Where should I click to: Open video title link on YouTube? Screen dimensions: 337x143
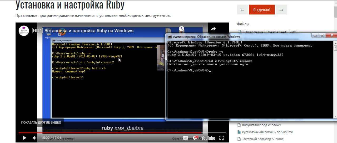pos(82,31)
